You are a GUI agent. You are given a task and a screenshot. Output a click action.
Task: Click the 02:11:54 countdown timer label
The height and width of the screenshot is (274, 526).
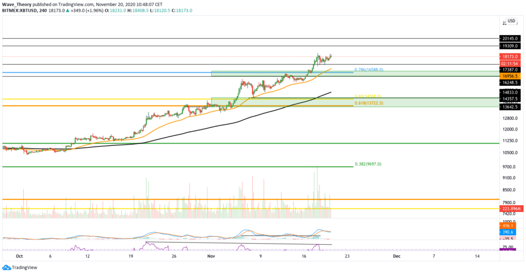510,63
